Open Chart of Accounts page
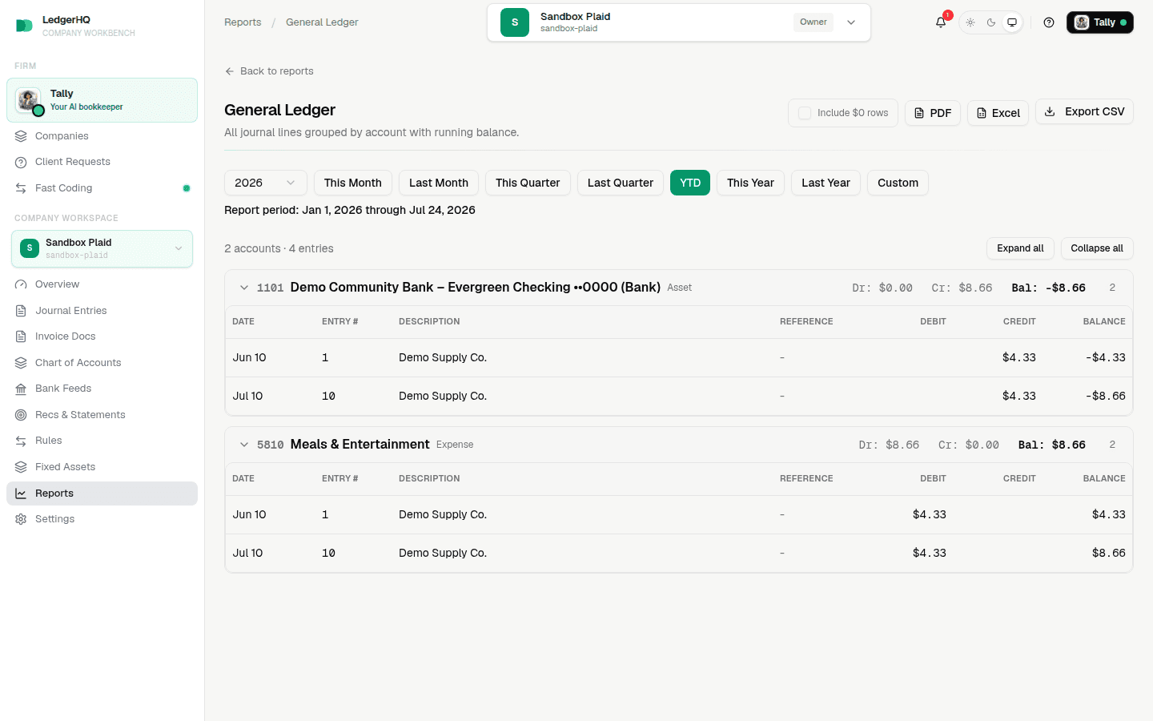Viewport: 1153px width, 721px height. 102,363
